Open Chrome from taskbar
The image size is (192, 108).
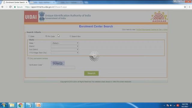click(21, 105)
